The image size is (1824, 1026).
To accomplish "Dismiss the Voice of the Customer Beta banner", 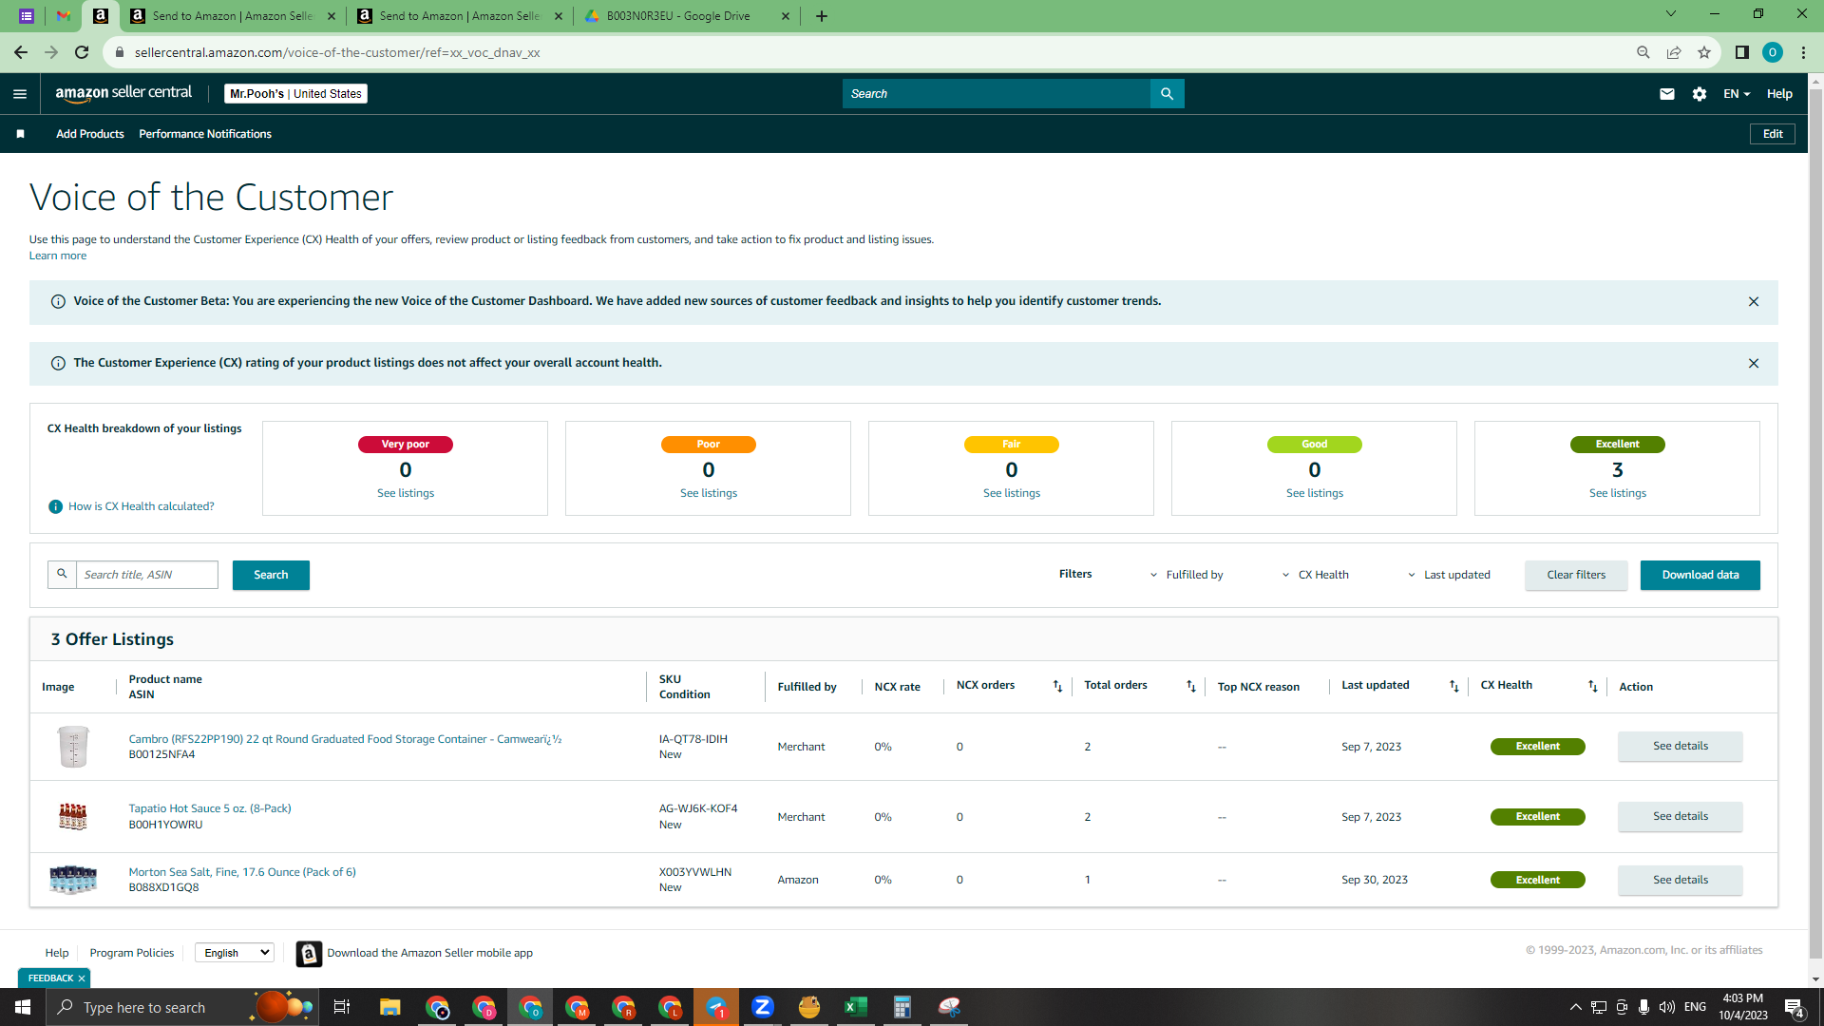I will pyautogui.click(x=1754, y=302).
